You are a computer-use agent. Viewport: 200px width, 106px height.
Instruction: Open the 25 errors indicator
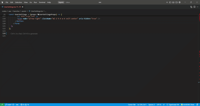(22, 105)
